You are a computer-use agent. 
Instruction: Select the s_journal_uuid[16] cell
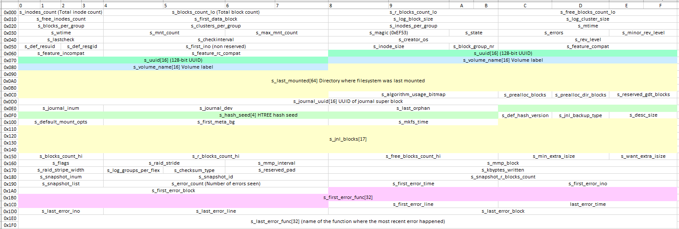pos(347,101)
